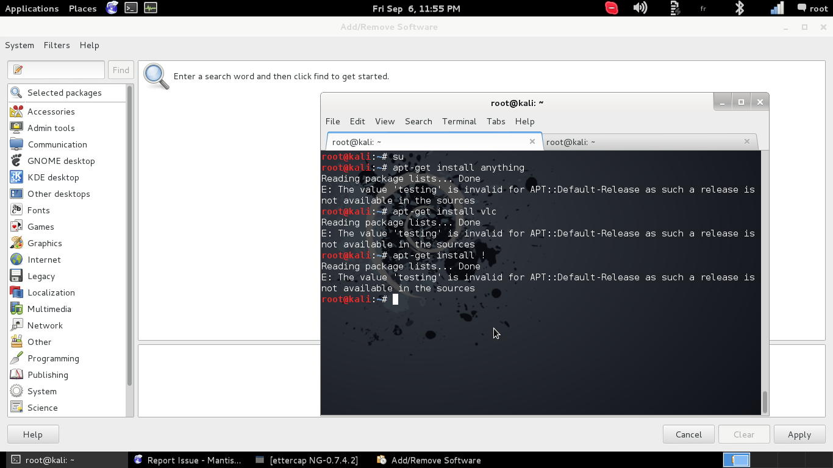This screenshot has width=833, height=468.
Task: Select the Other desktops icon
Action: click(16, 194)
